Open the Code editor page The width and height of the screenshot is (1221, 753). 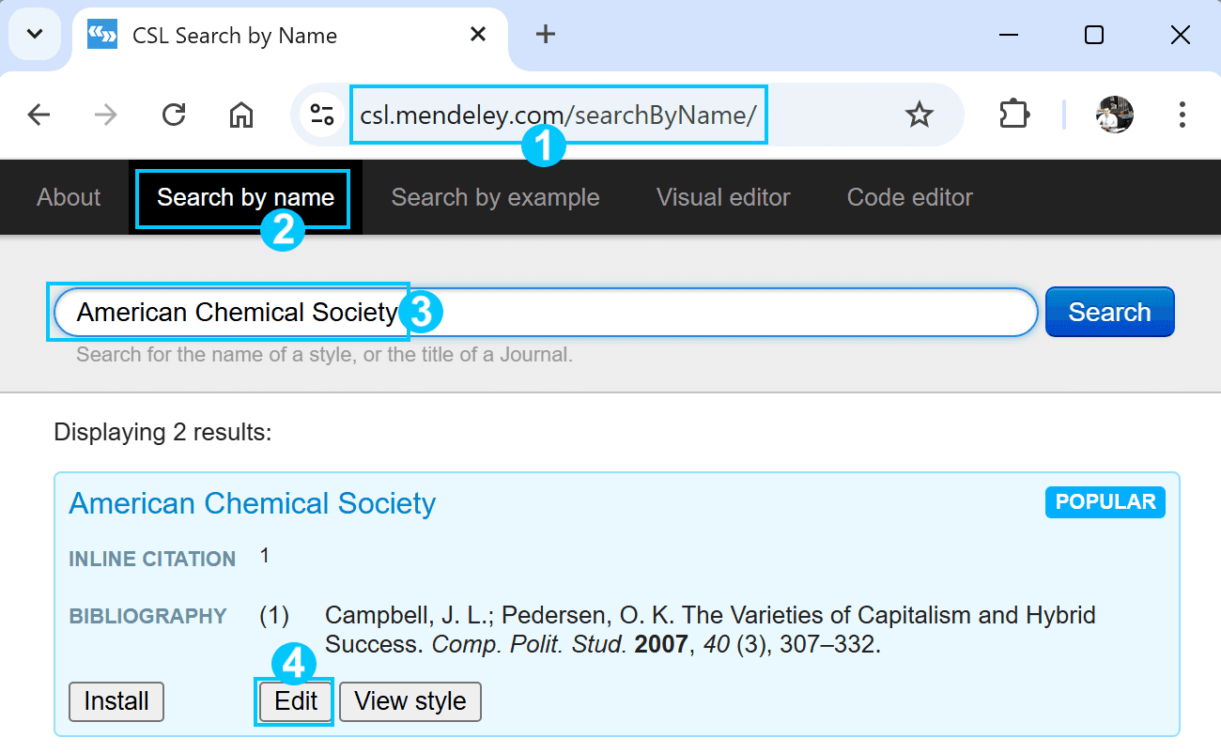click(909, 197)
